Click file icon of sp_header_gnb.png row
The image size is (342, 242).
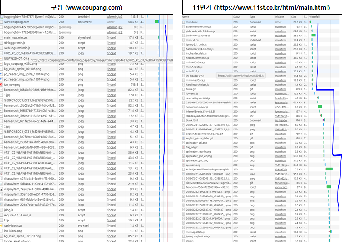184,160
